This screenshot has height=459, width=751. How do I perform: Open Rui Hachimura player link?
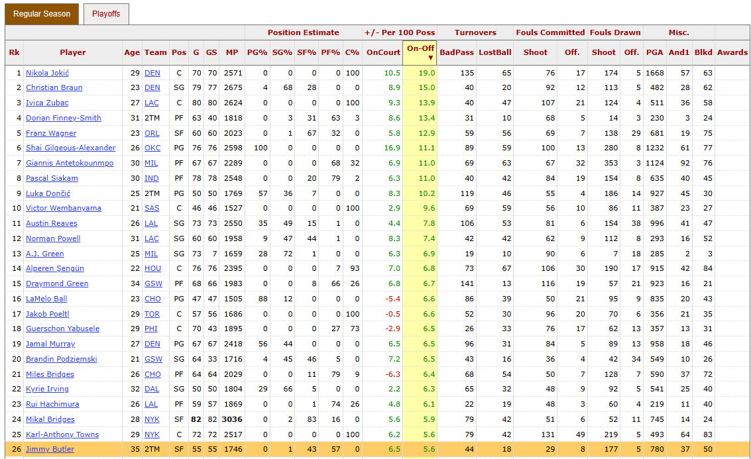click(x=52, y=405)
